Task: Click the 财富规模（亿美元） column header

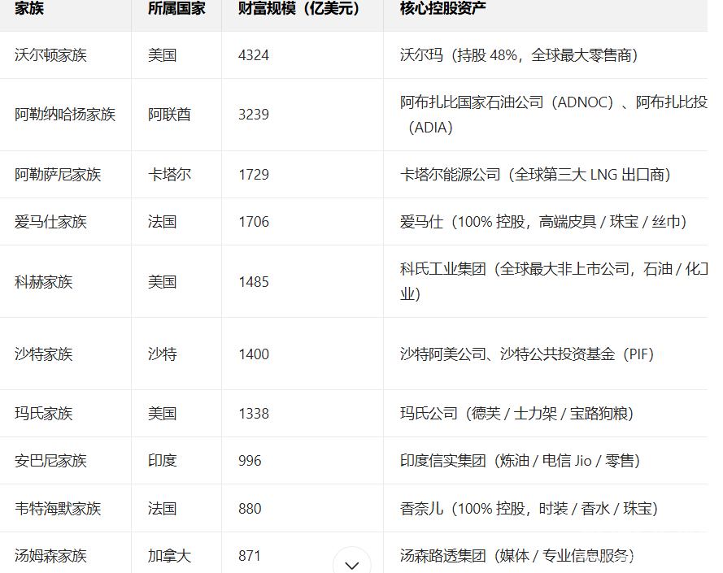Action: (298, 8)
